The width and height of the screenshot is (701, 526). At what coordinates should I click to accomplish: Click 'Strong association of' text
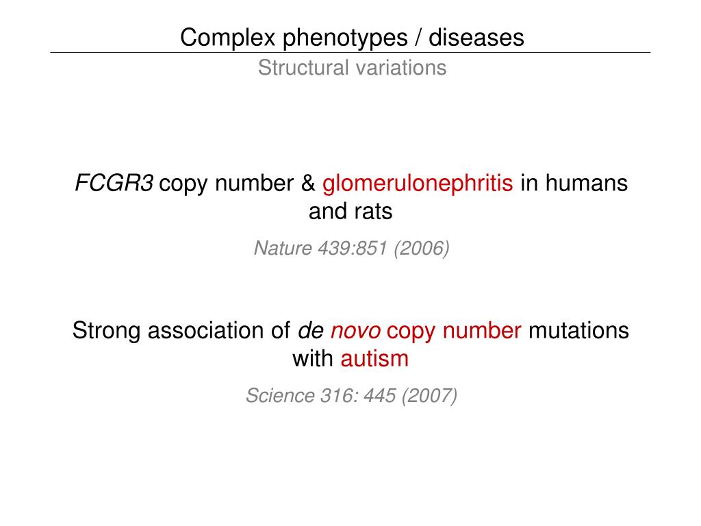181,331
